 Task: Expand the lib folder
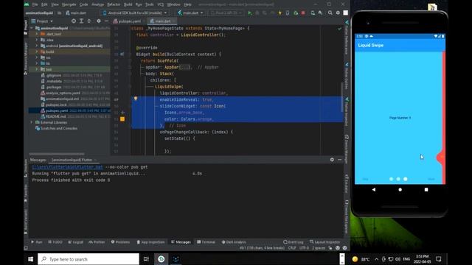point(37,63)
